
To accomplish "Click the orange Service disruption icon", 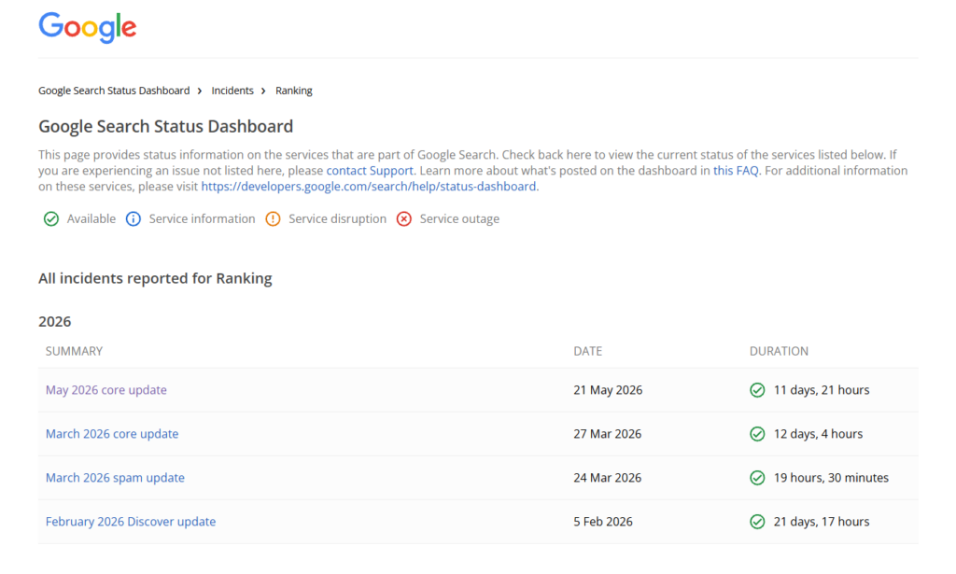I will tap(273, 218).
